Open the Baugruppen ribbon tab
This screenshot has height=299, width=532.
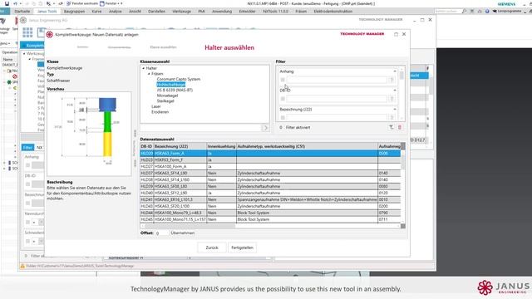coord(74,11)
